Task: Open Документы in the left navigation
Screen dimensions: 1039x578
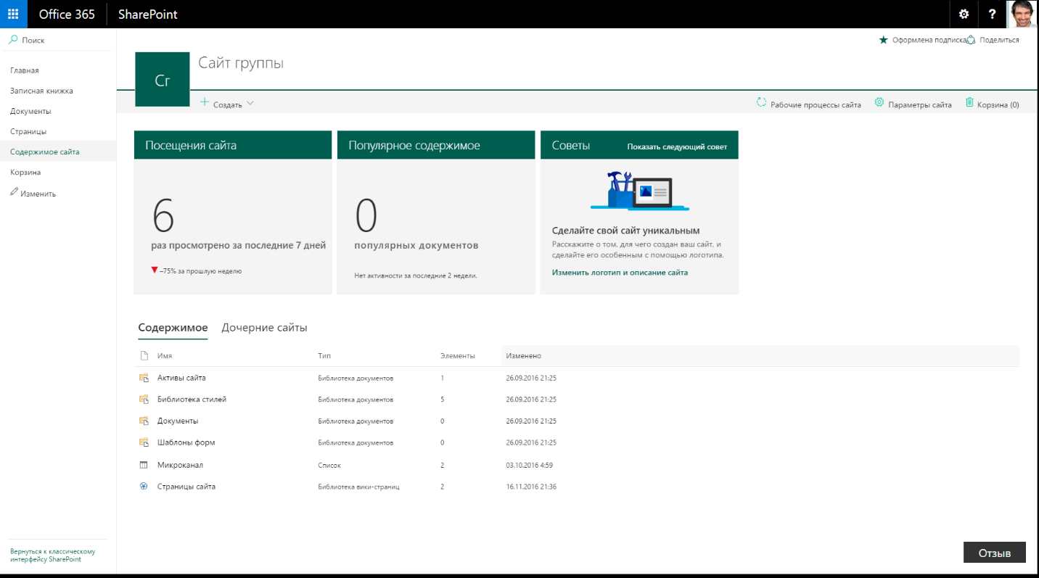Action: click(x=30, y=111)
